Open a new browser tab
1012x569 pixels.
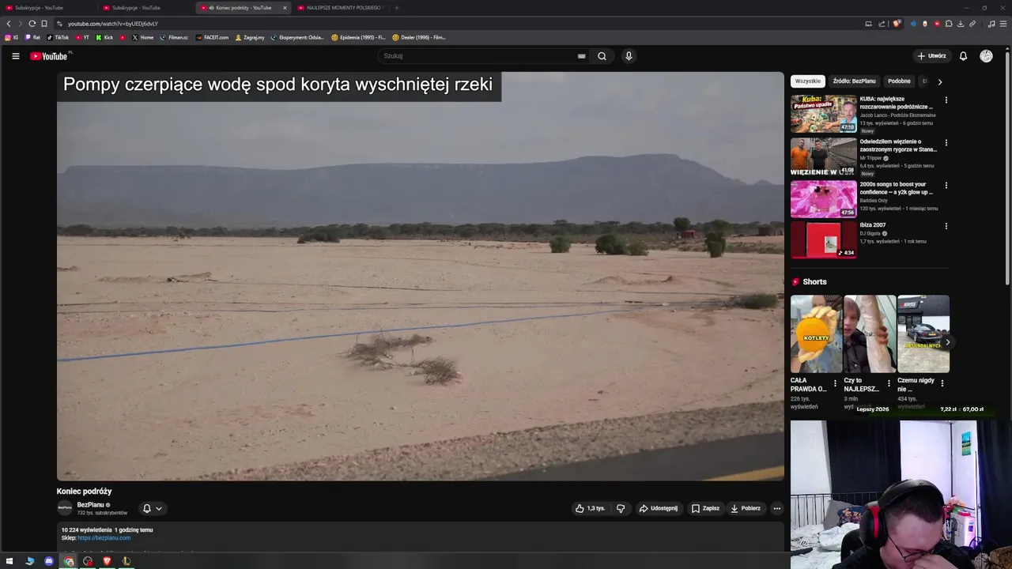click(x=396, y=8)
